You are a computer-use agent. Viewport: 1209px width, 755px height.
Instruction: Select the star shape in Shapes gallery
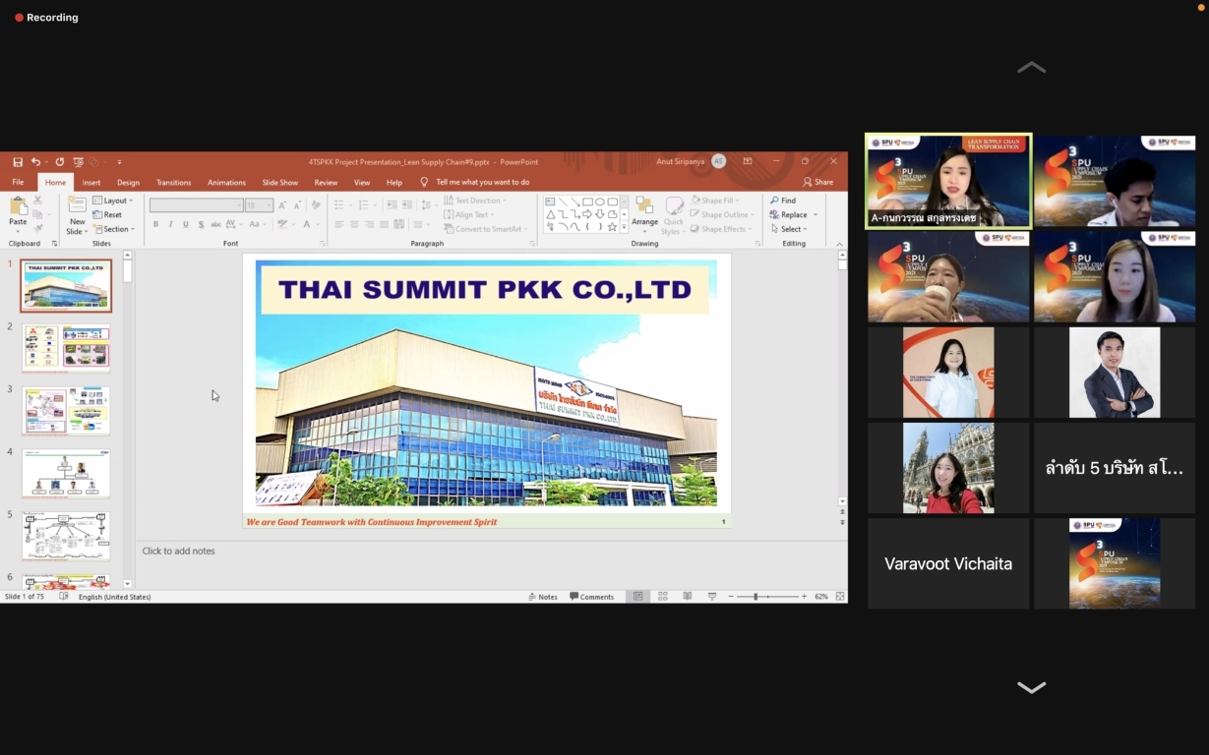(612, 227)
